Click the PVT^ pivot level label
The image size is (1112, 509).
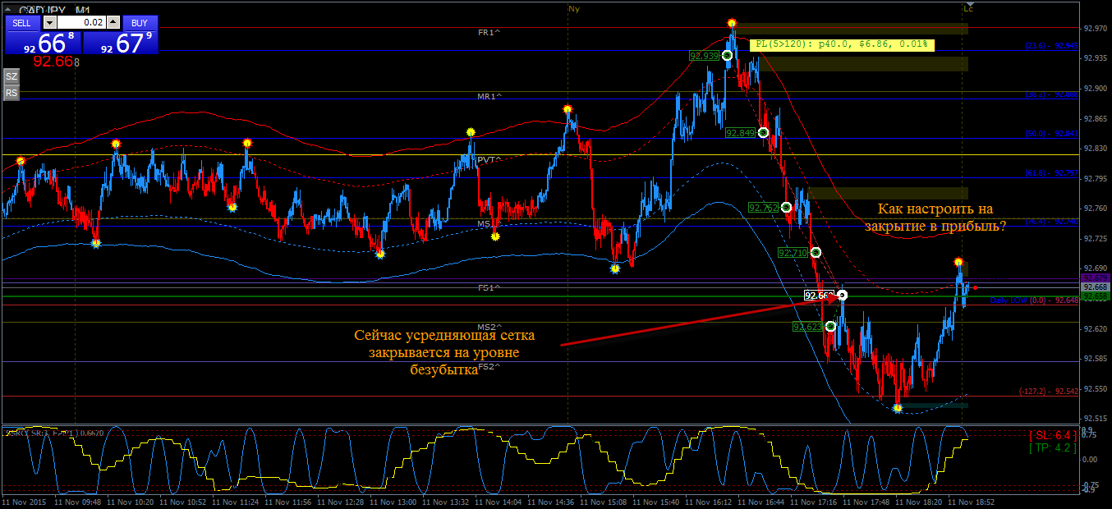coord(489,160)
